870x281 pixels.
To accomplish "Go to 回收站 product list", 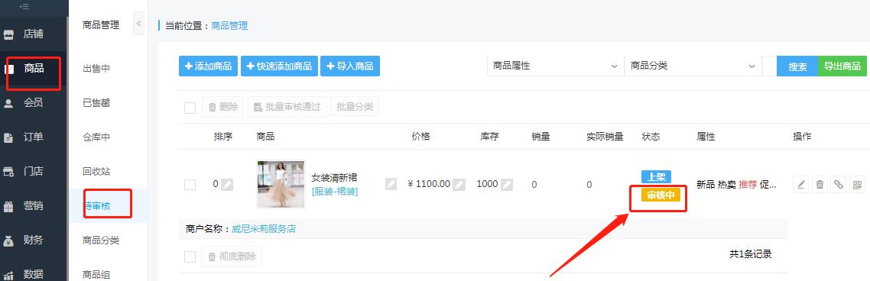I will 96,172.
